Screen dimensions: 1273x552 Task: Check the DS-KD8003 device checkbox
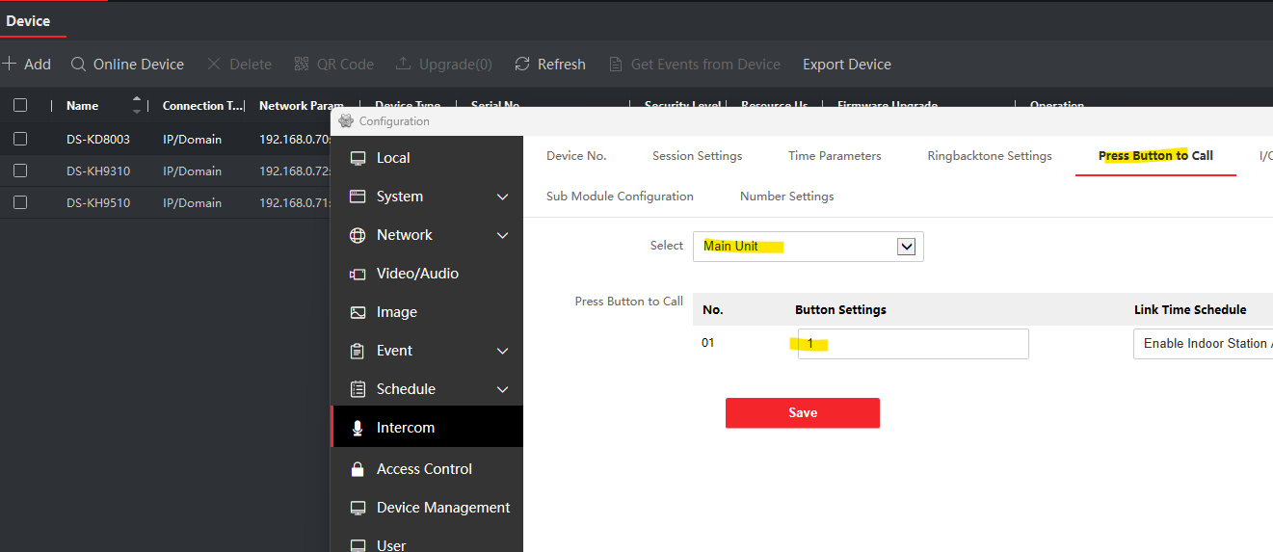click(20, 139)
